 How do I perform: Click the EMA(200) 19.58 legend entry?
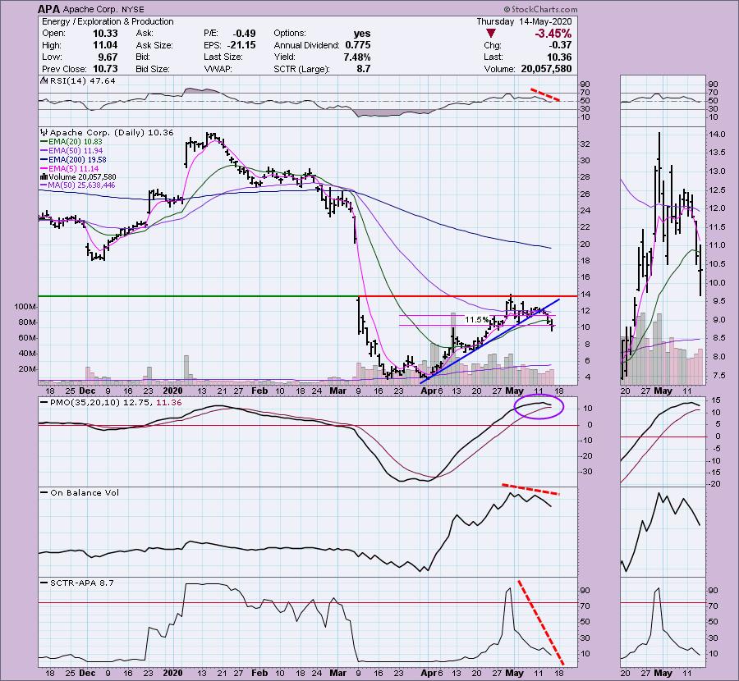point(78,160)
